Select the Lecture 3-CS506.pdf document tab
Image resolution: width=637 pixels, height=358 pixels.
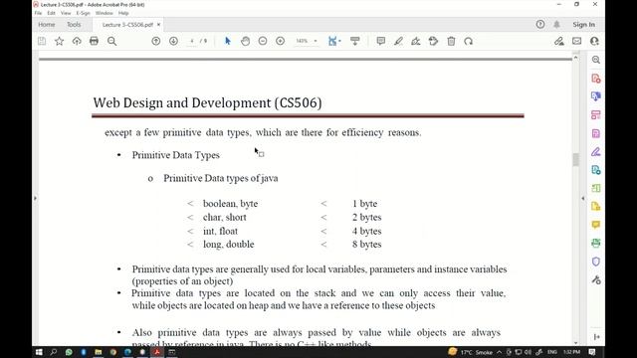click(x=127, y=25)
